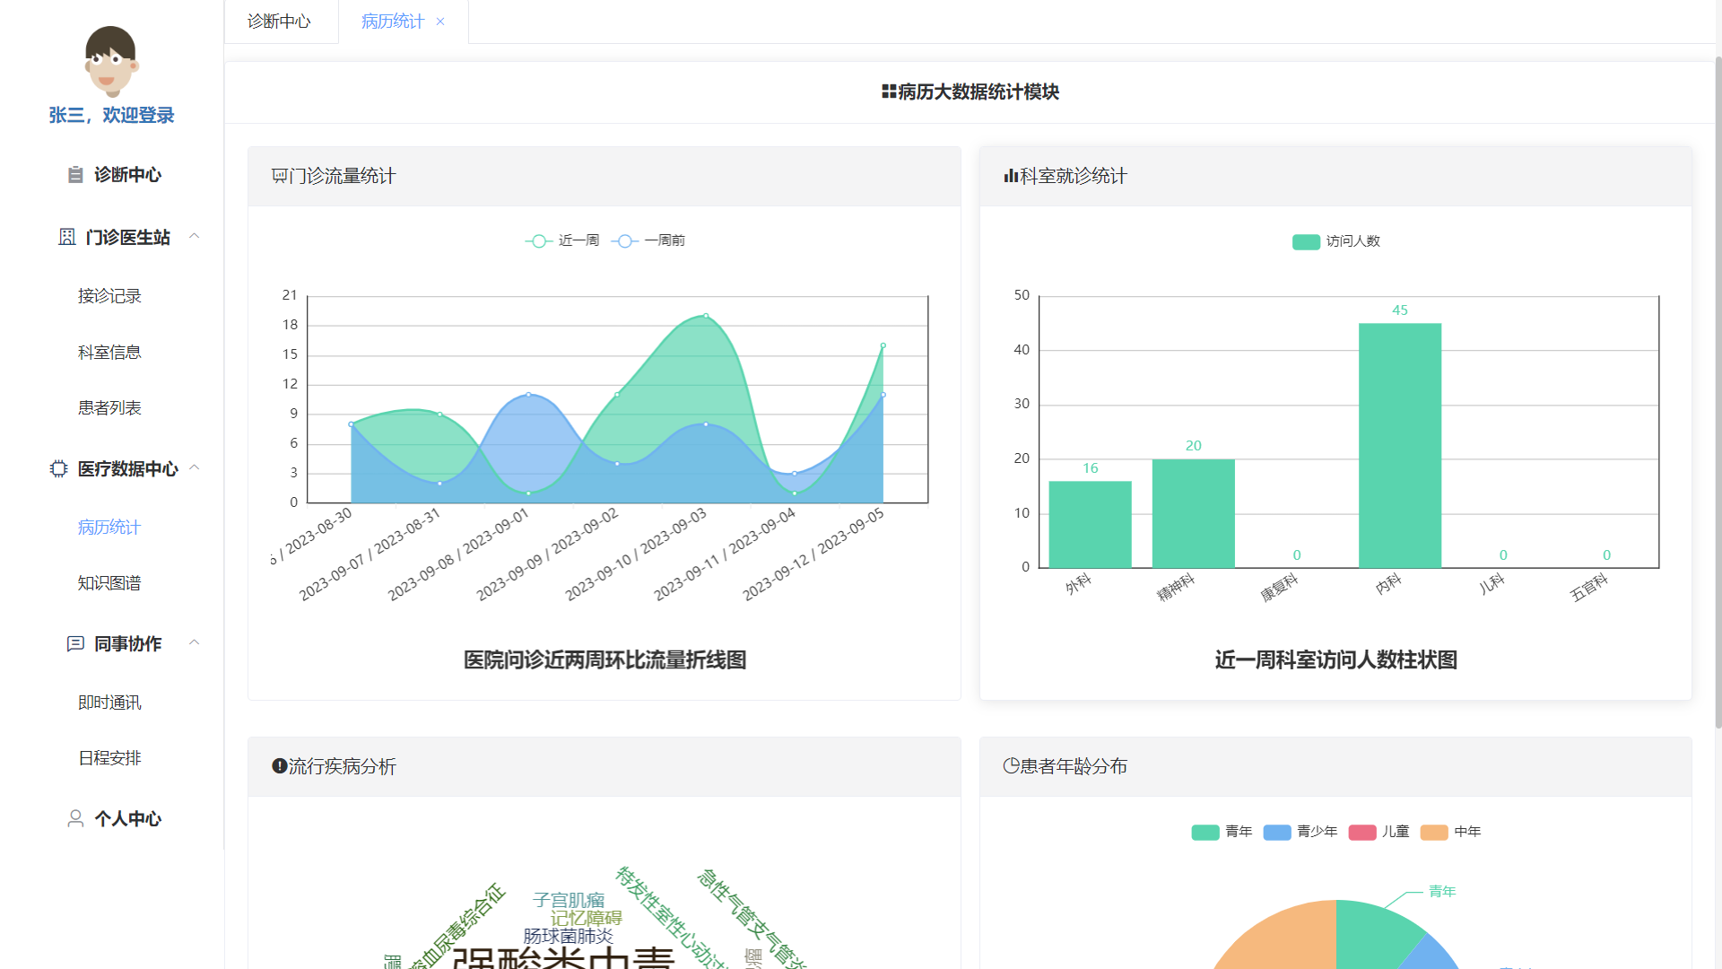The width and height of the screenshot is (1722, 969).
Task: Click the 儿科 axis label
Action: 1492,584
